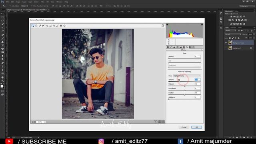Click the zoom out minus button
This screenshot has width=256, height=144.
click(x=32, y=122)
